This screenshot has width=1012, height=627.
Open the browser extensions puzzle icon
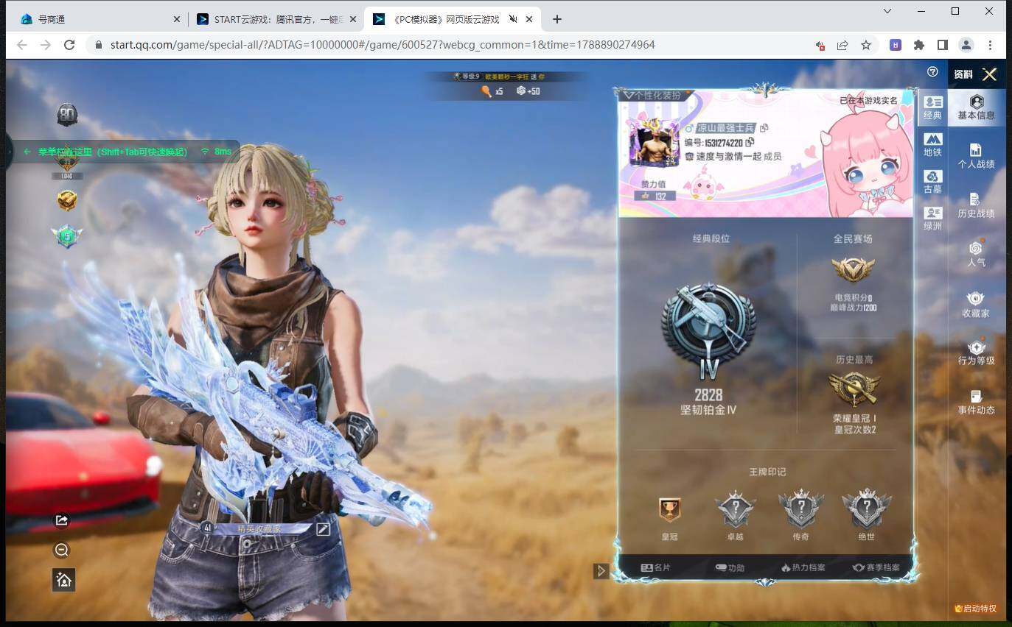click(919, 45)
